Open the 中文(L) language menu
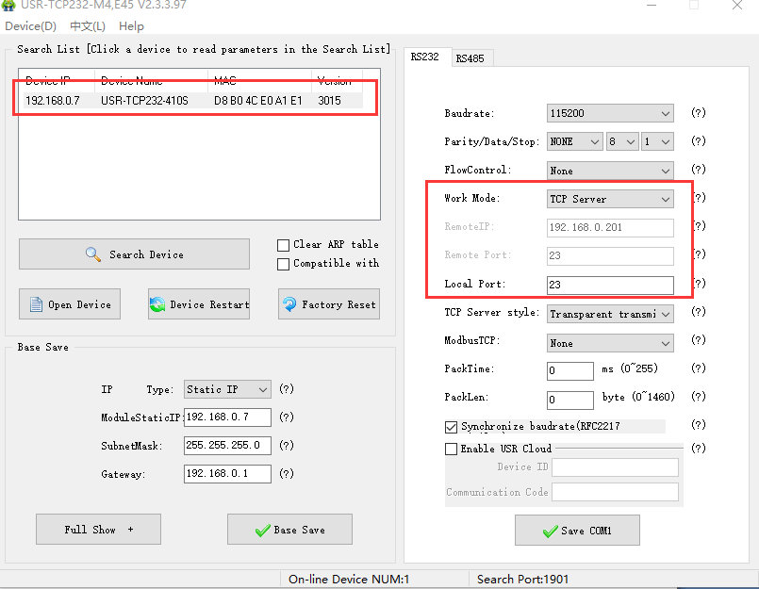759x589 pixels. 88,26
